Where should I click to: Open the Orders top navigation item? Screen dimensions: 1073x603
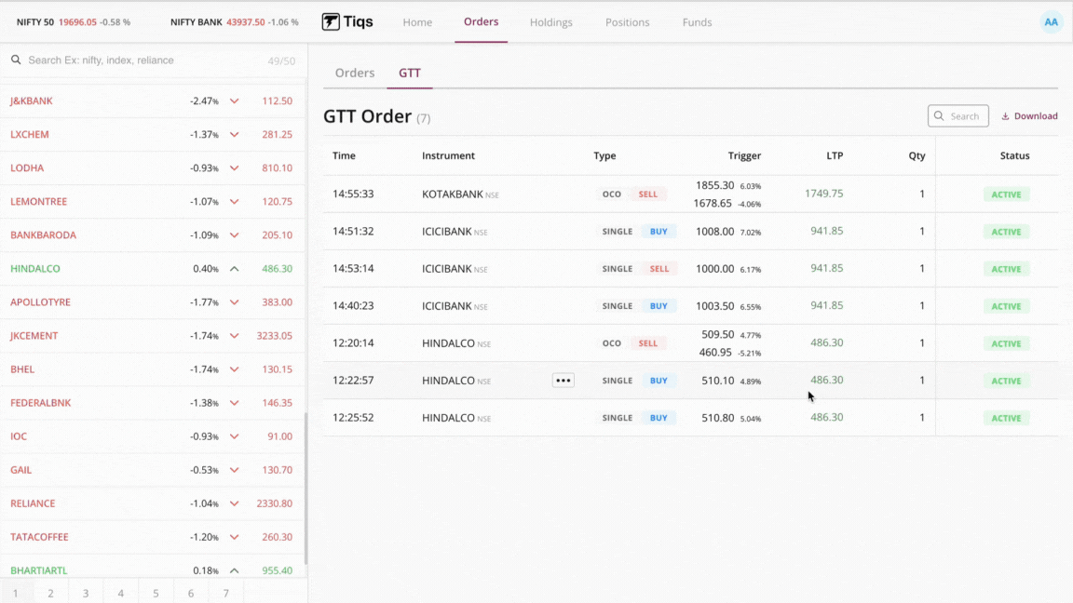[481, 22]
